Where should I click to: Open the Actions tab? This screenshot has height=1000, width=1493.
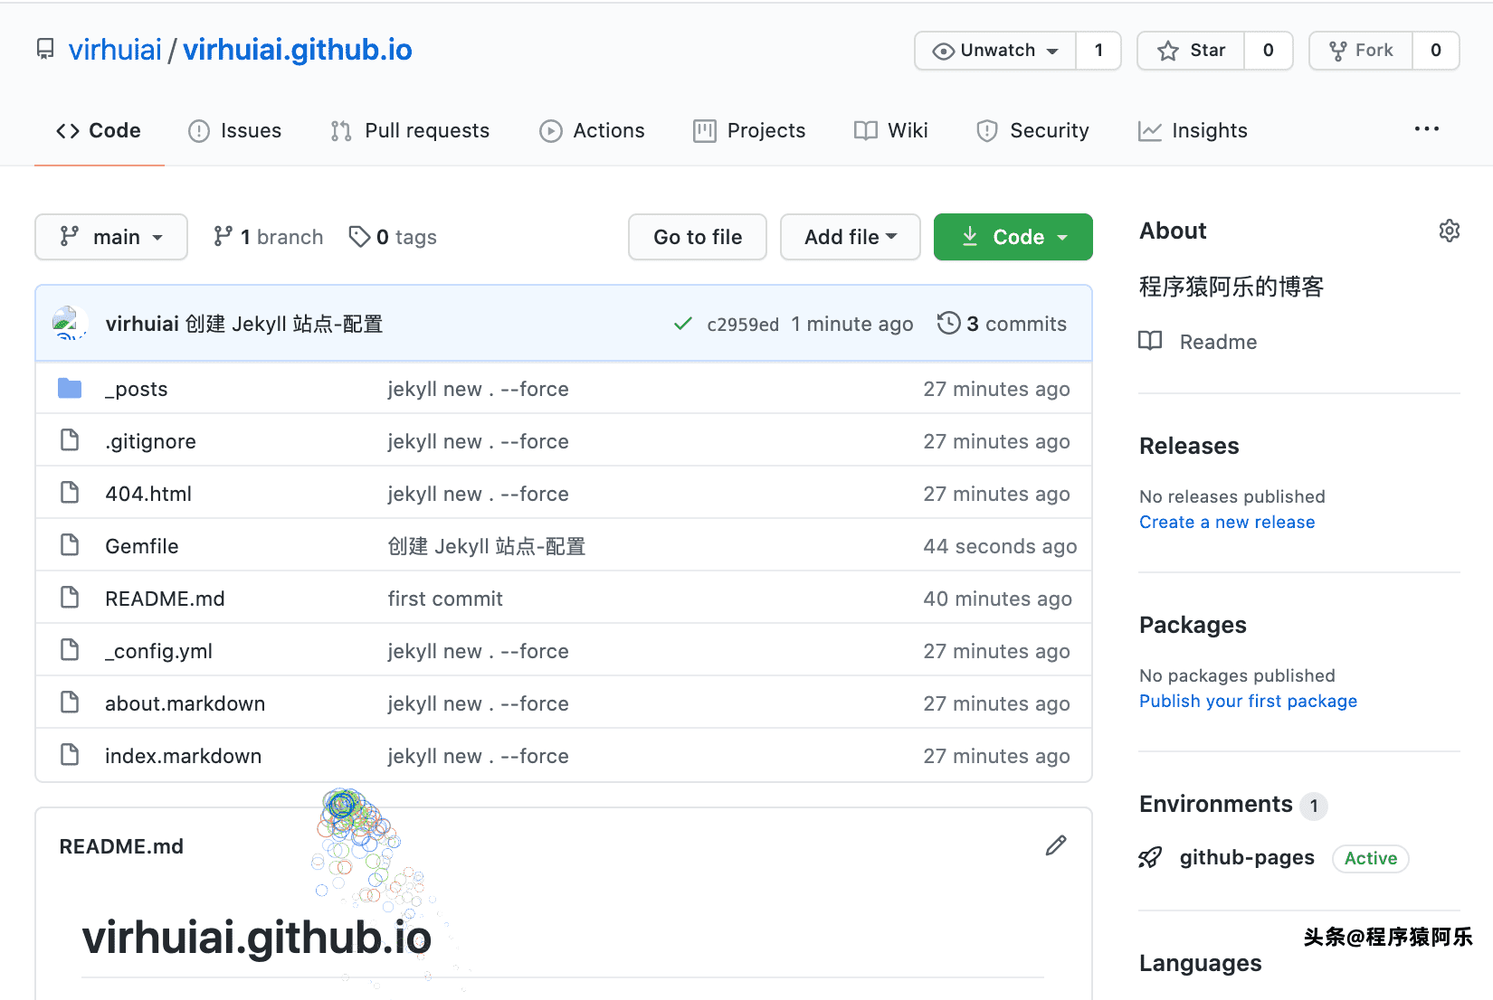(592, 130)
